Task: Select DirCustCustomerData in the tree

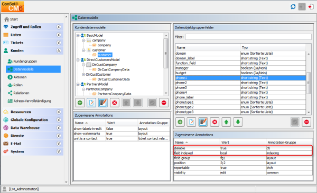Action: tap(114, 79)
